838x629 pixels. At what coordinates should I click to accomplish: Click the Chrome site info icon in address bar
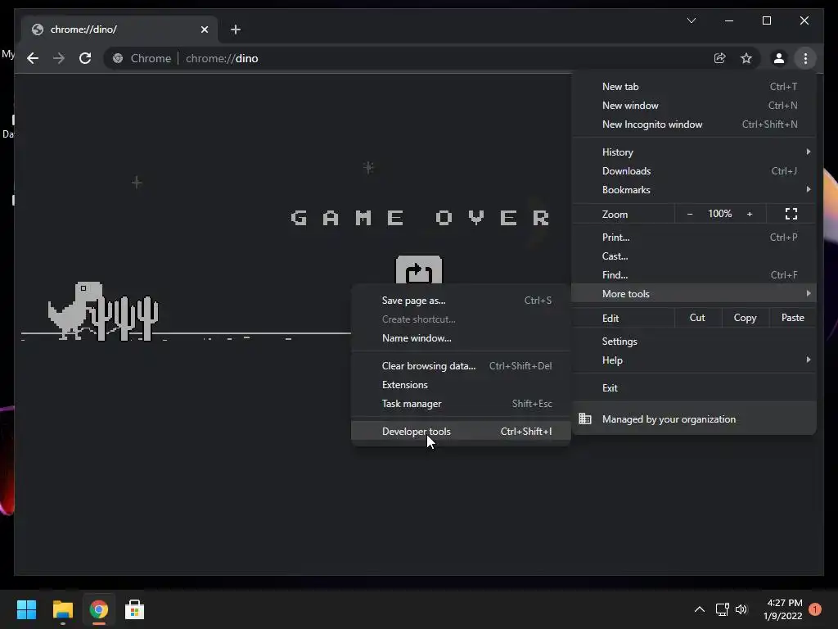point(118,58)
